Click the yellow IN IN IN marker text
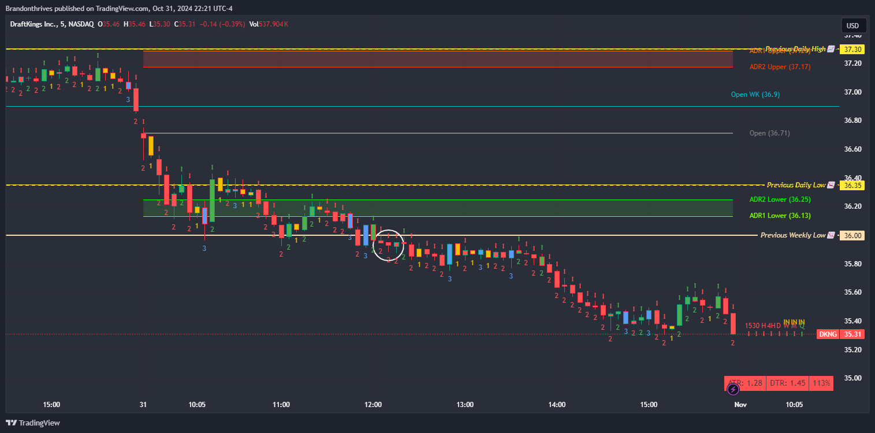 (x=794, y=322)
